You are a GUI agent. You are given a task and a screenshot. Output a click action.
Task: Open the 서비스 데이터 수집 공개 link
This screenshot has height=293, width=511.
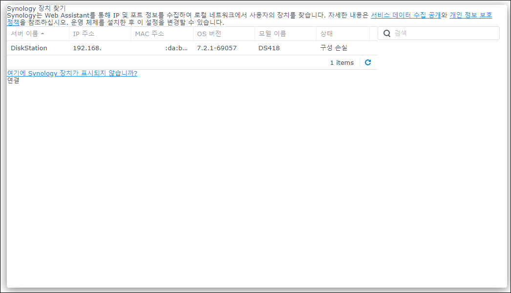pyautogui.click(x=406, y=15)
